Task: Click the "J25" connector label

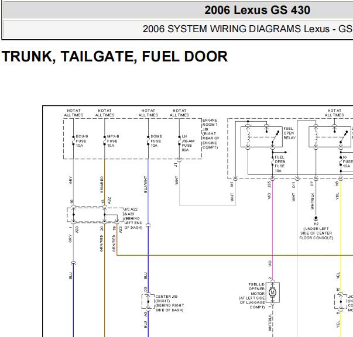Action: tap(269, 184)
